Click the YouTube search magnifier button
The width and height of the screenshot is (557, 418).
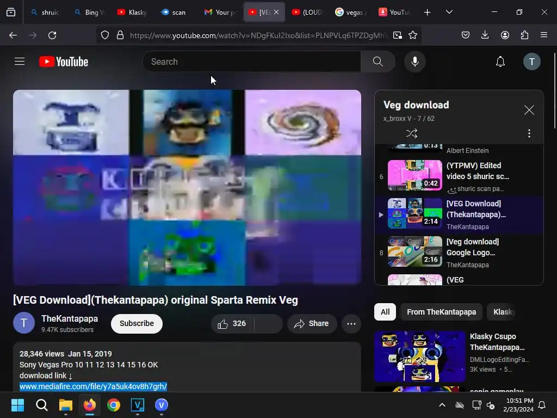(378, 62)
